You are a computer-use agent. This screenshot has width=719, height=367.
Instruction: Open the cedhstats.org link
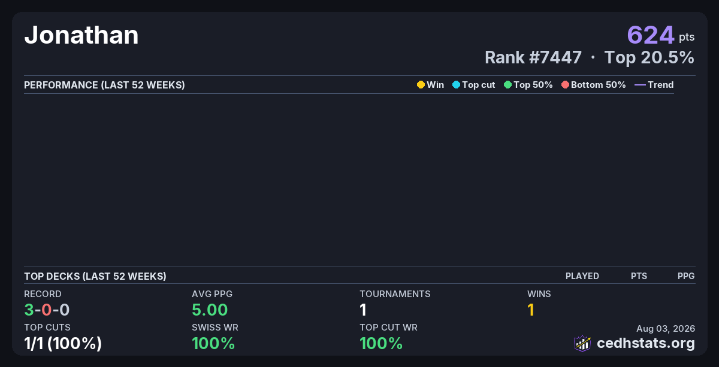click(646, 344)
